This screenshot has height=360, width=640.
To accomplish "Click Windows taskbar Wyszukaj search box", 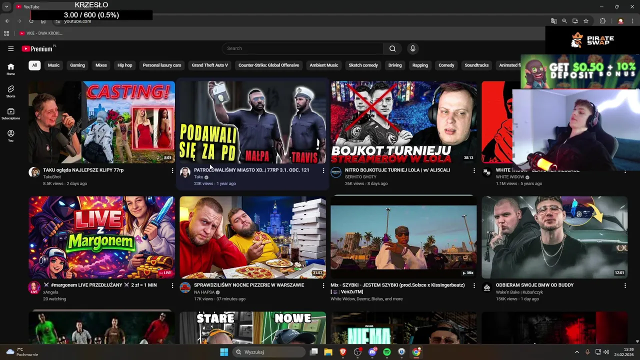I will click(269, 352).
